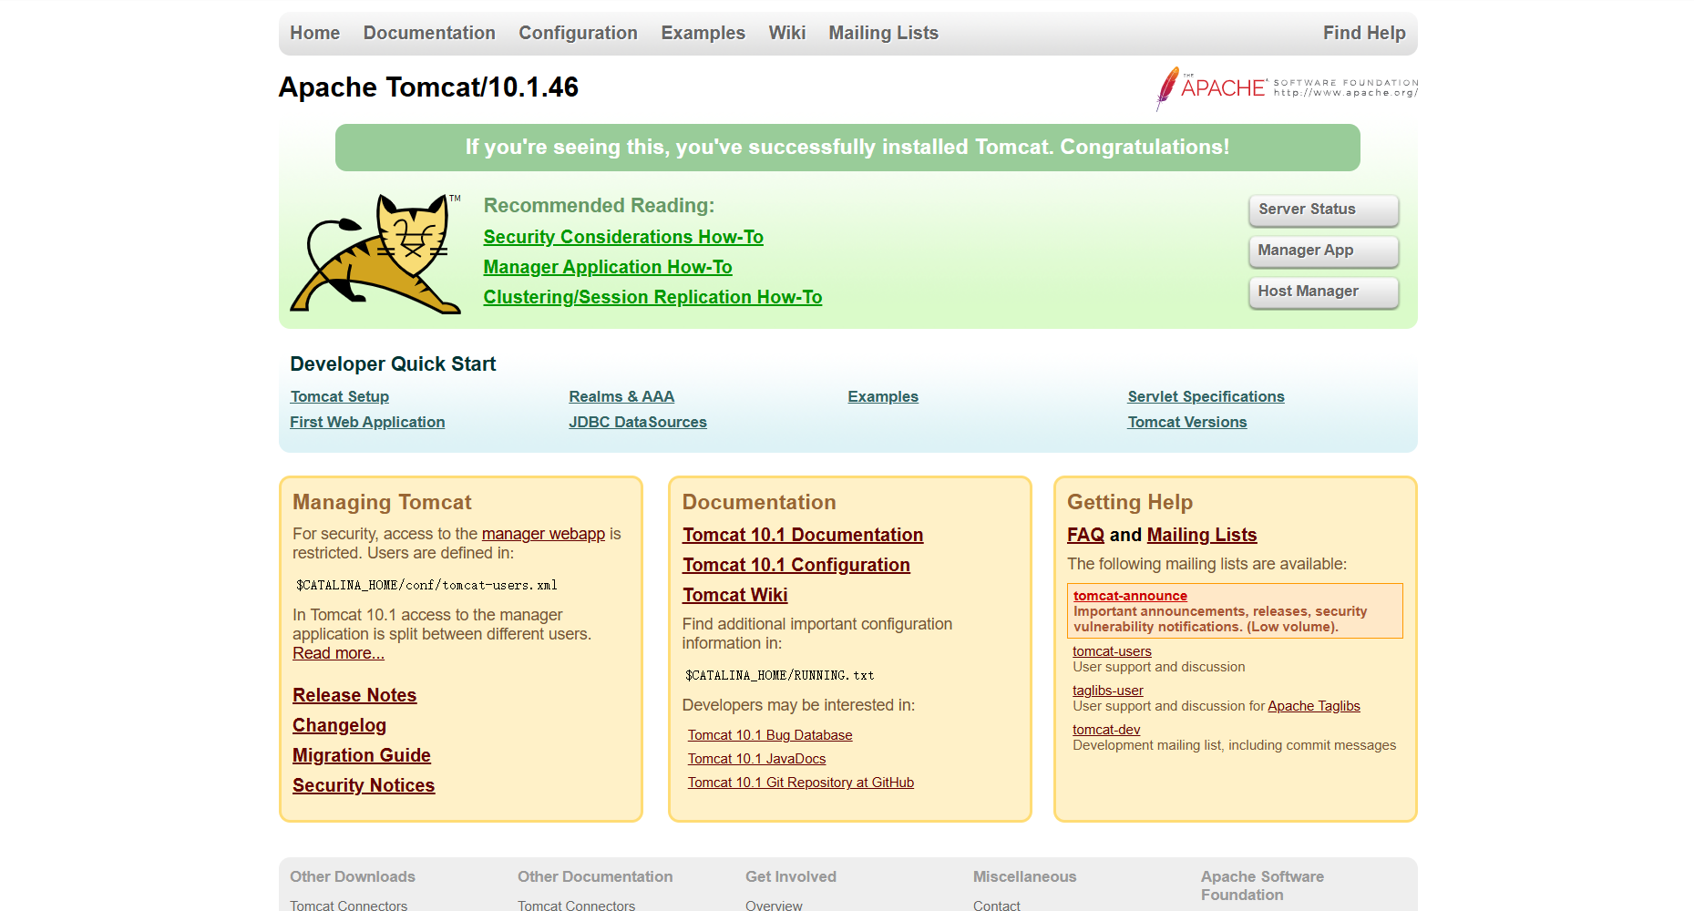Open the JDBC DataSources link

coord(637,422)
